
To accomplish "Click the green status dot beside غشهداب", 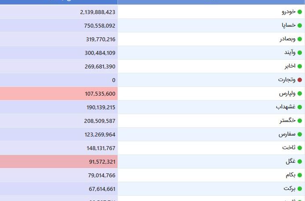I will click(x=300, y=107).
